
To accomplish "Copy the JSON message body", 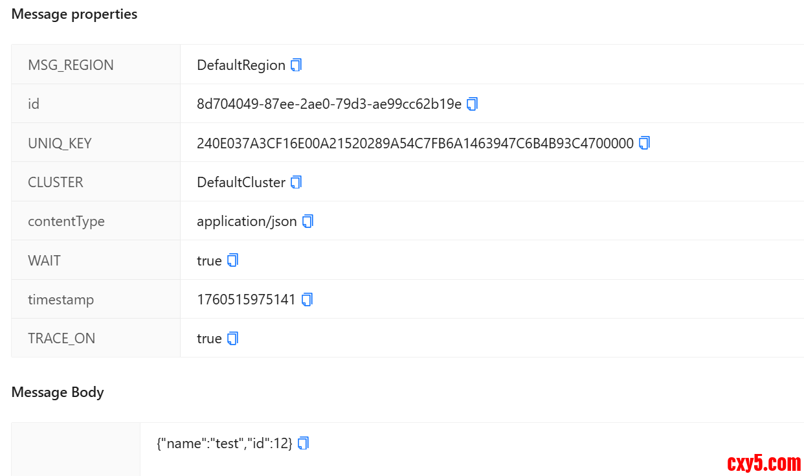I will 303,444.
